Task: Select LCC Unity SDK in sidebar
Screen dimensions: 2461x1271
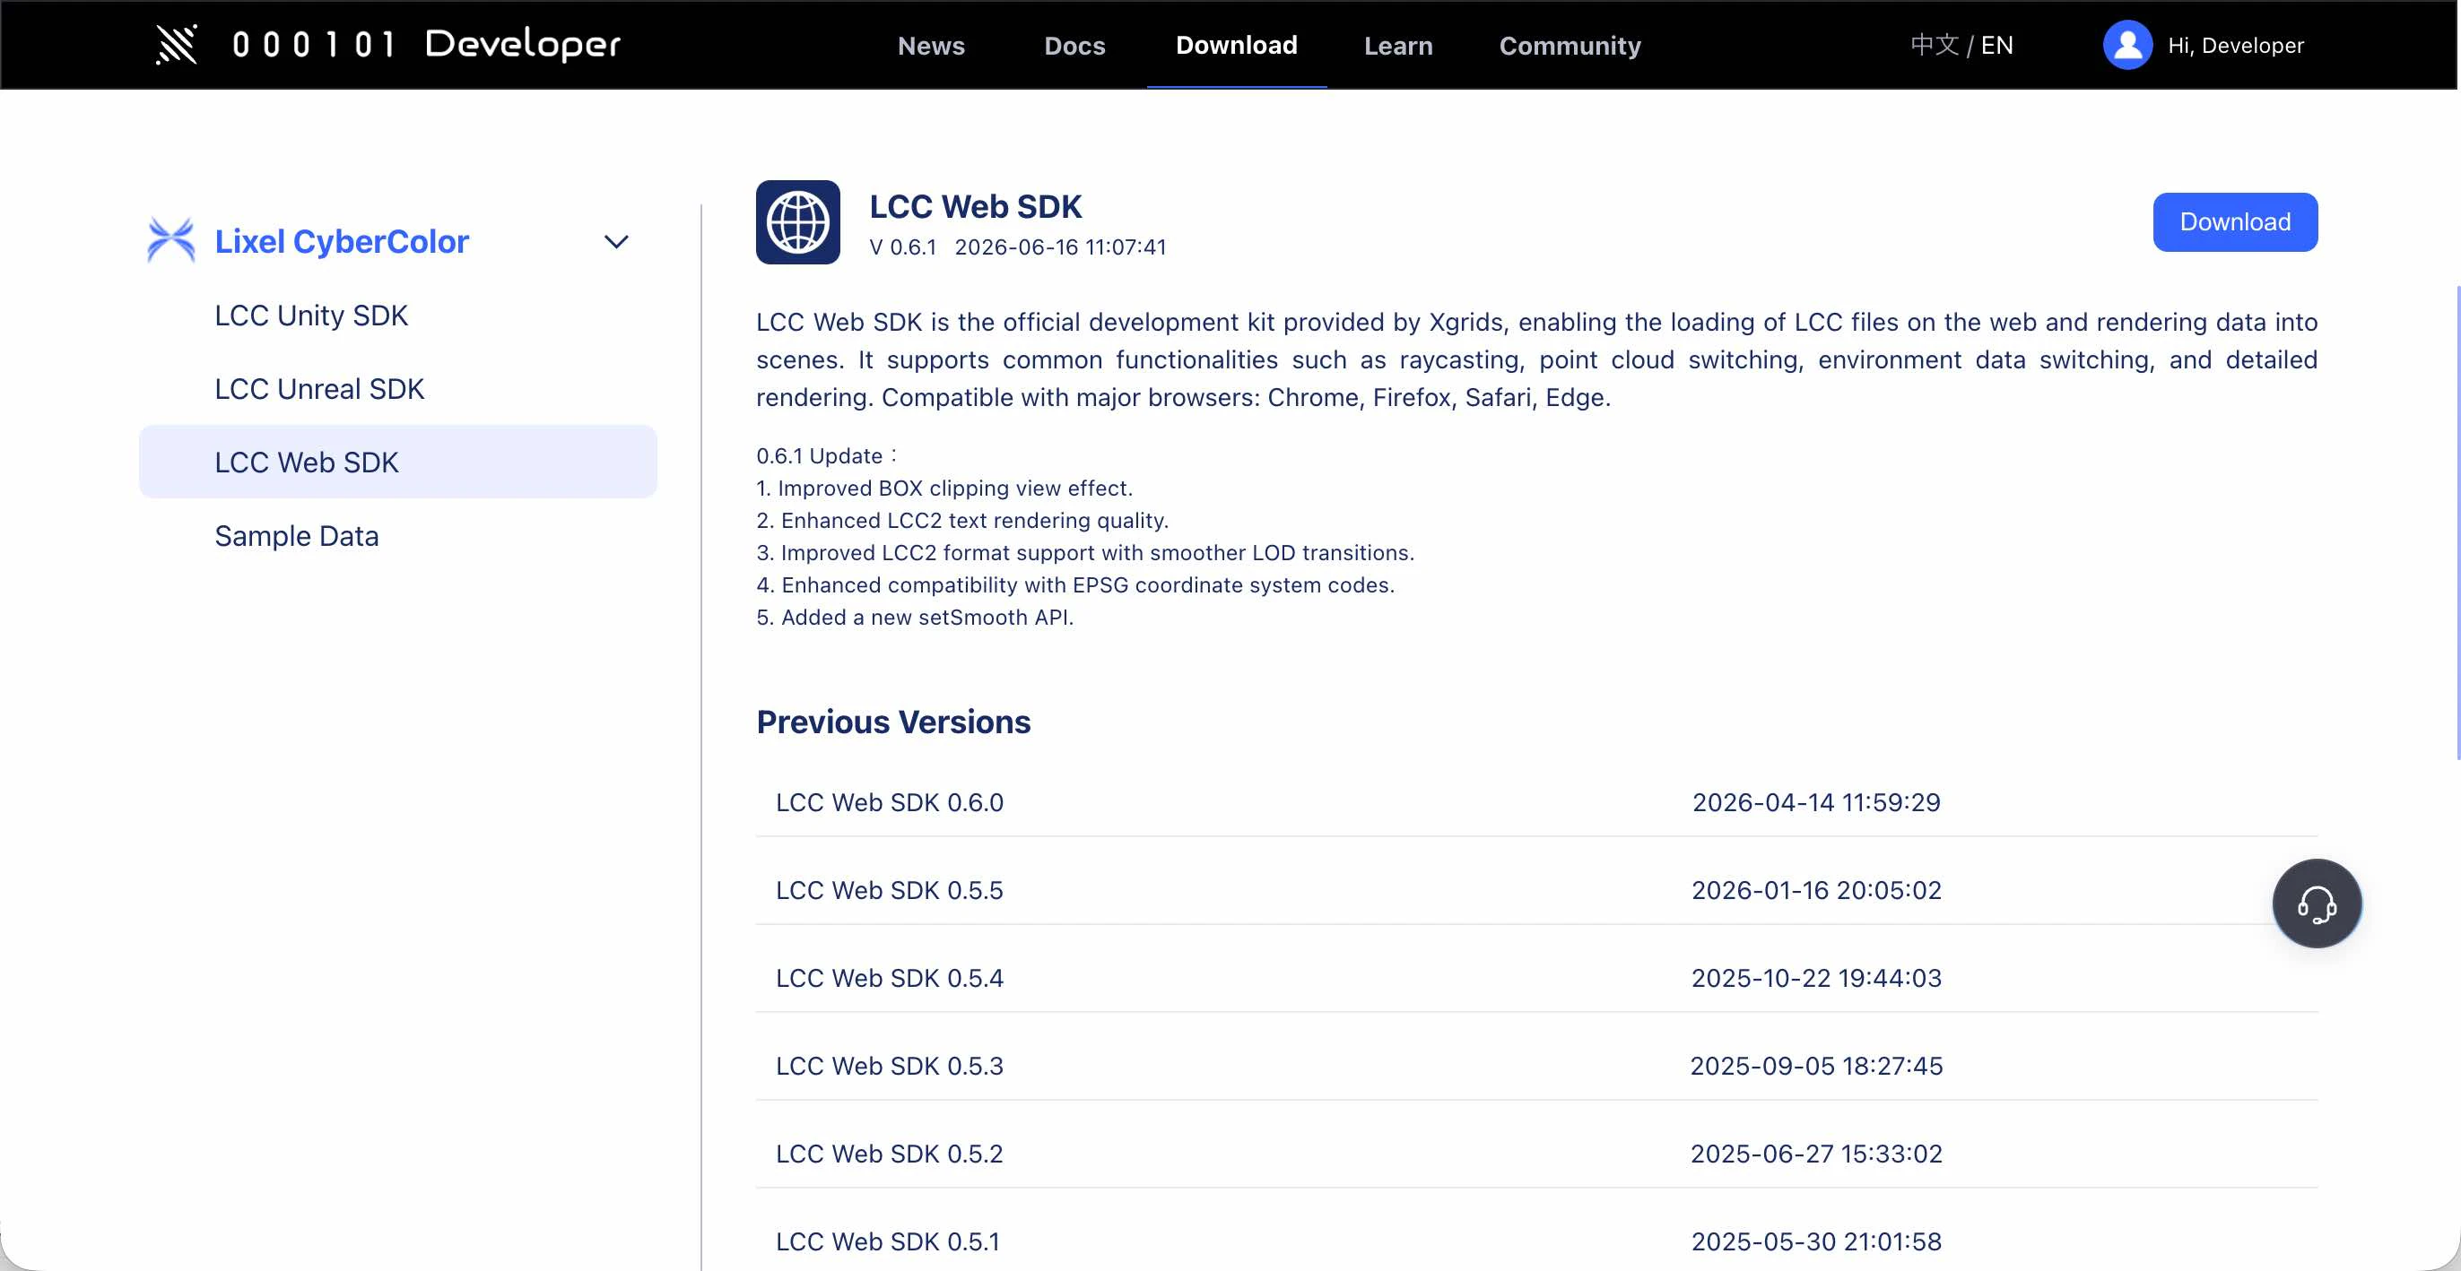Action: coord(310,316)
